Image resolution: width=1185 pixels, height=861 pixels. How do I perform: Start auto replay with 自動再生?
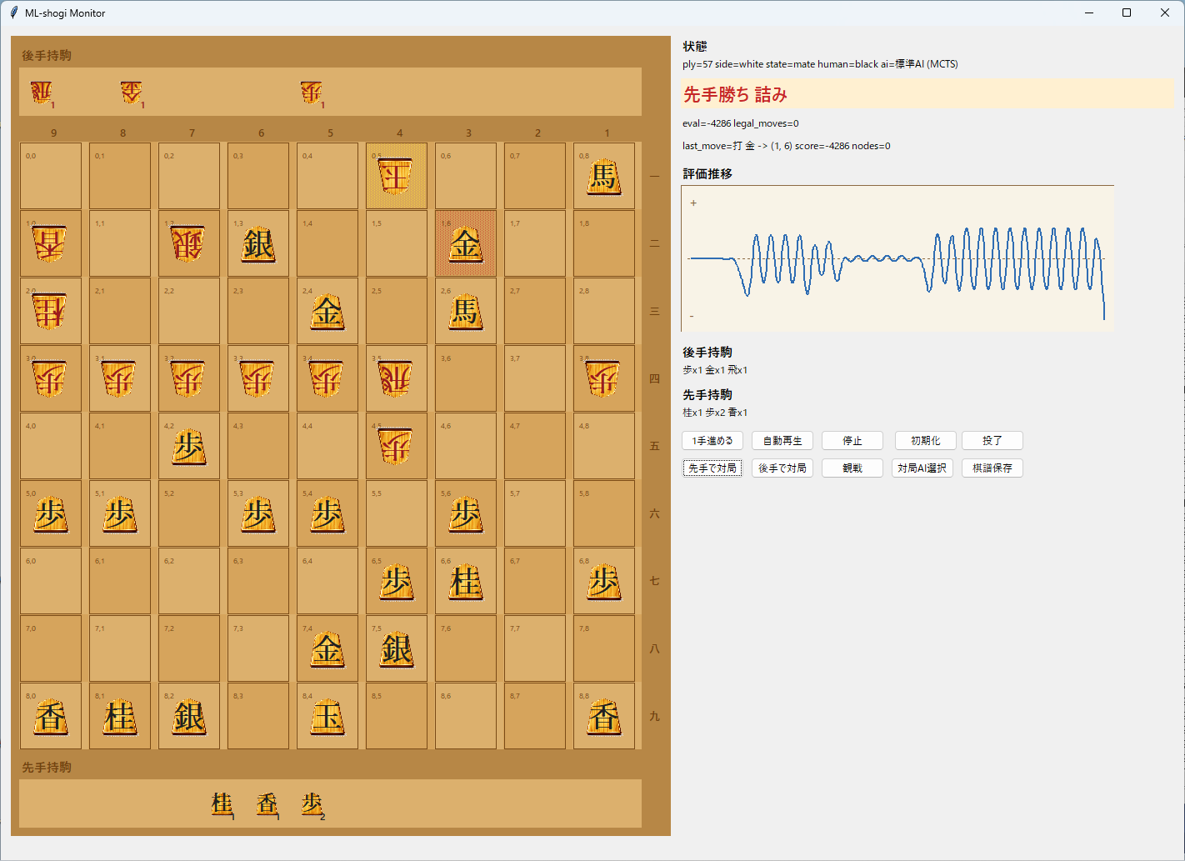pos(782,441)
